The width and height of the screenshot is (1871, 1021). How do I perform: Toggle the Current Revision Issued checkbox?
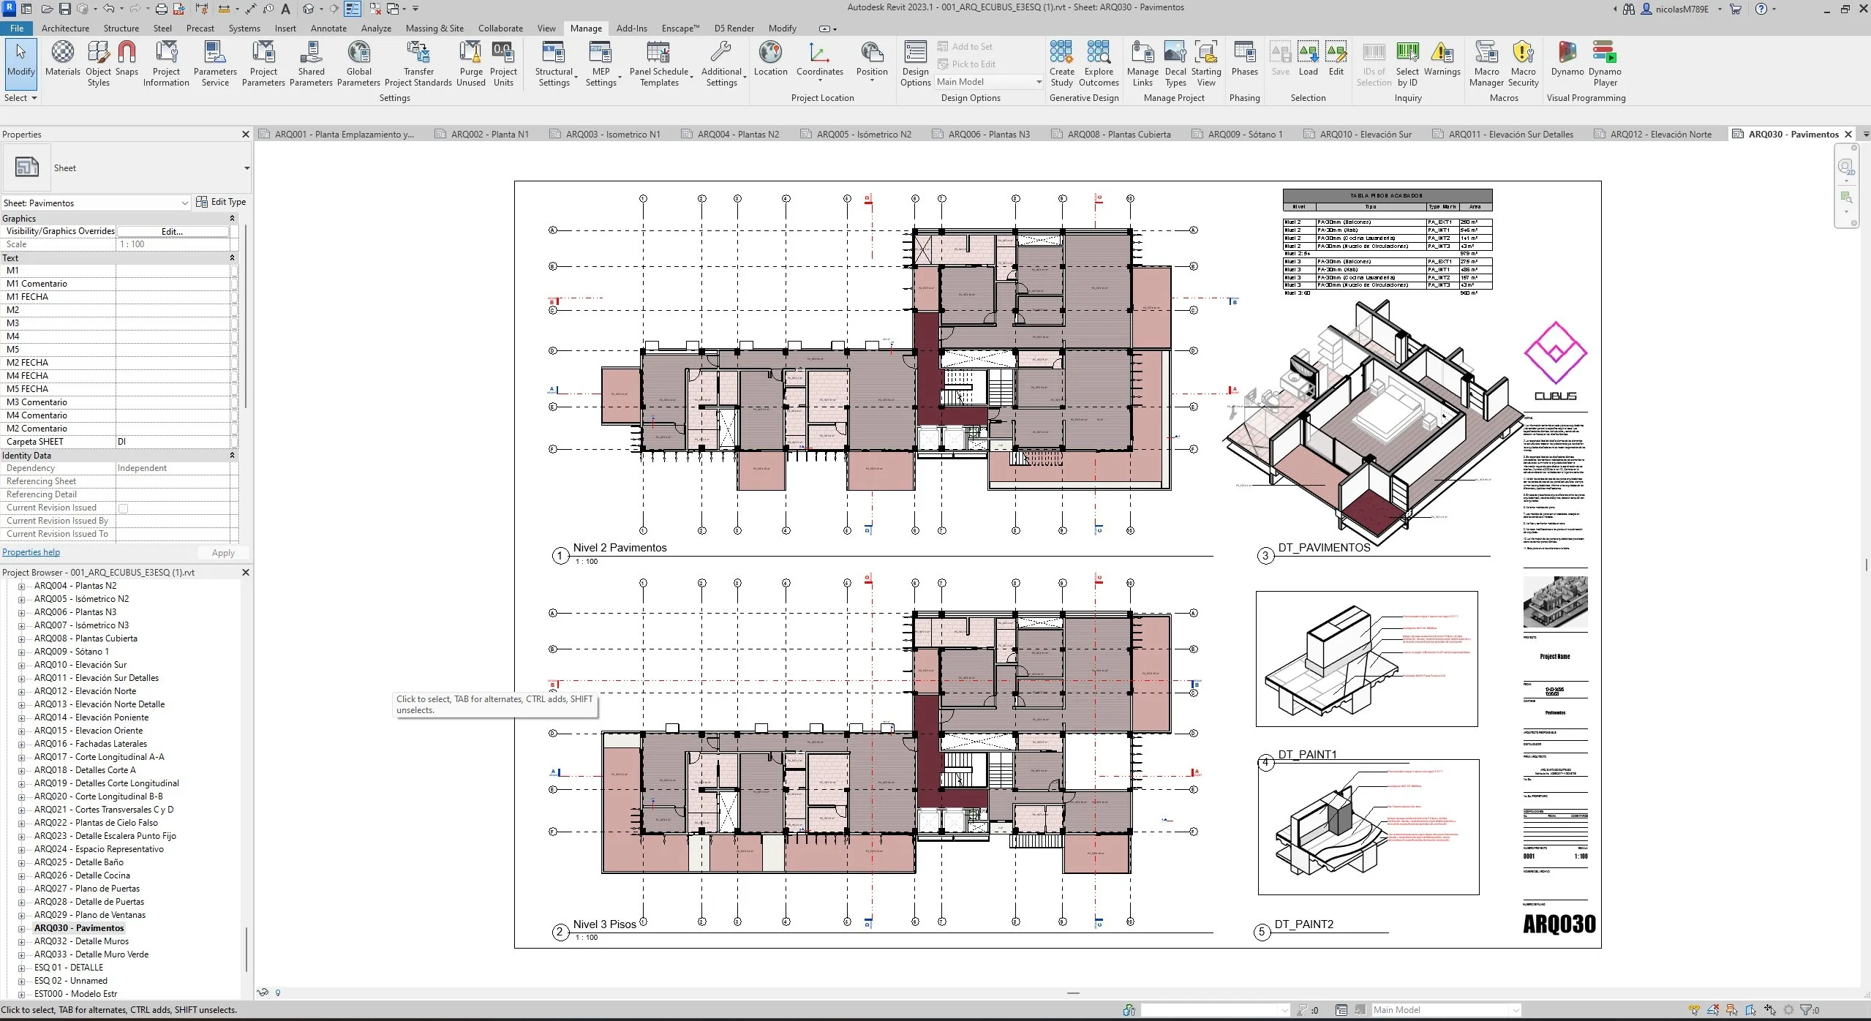click(x=123, y=508)
